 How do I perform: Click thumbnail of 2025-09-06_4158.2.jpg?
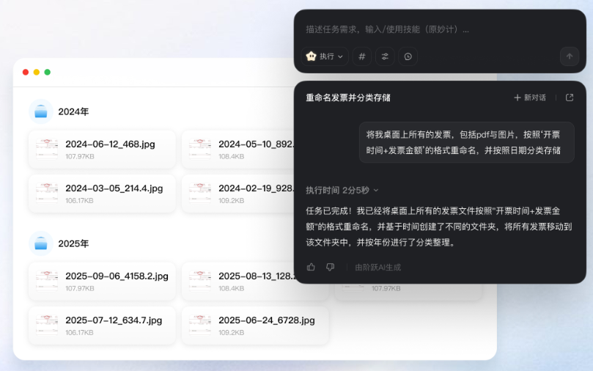point(47,282)
